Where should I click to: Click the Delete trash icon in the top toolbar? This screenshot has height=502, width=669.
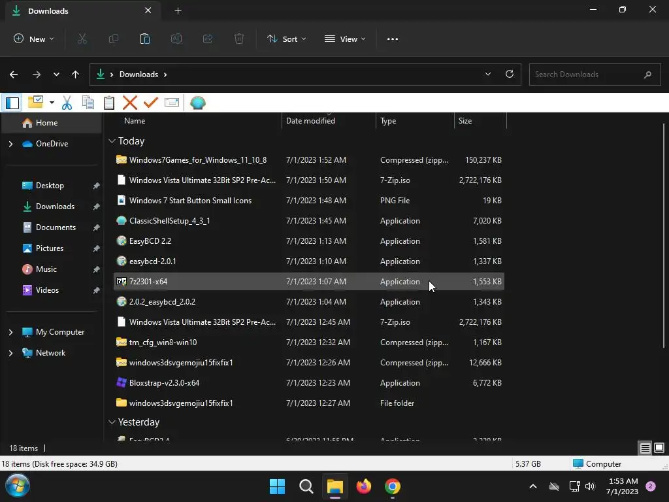pyautogui.click(x=239, y=39)
